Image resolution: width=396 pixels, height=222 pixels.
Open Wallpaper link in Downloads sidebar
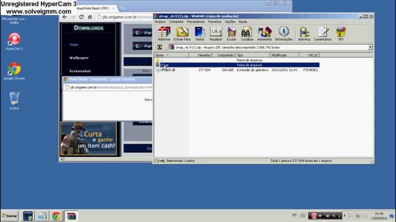coord(79,58)
